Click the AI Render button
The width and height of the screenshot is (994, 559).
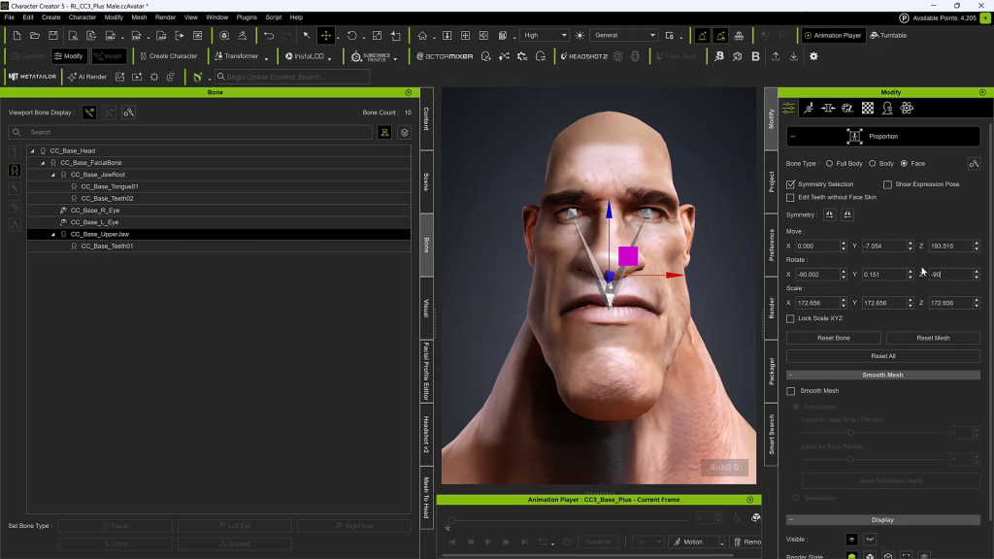click(x=86, y=77)
